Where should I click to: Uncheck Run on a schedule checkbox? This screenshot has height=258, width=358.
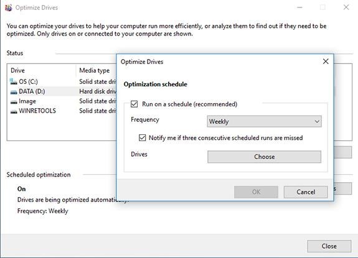[x=134, y=104]
